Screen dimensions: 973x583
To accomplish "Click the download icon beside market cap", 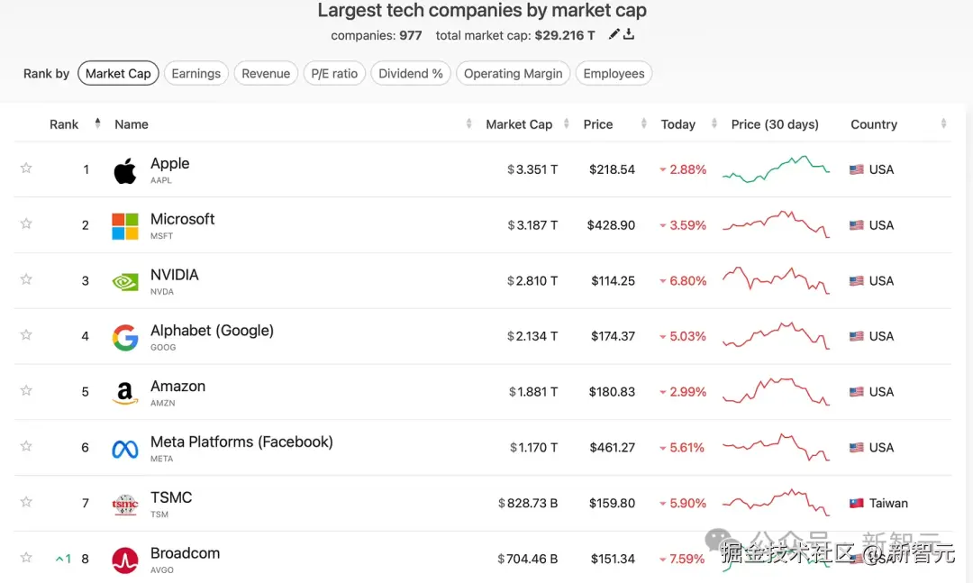I will [x=629, y=34].
